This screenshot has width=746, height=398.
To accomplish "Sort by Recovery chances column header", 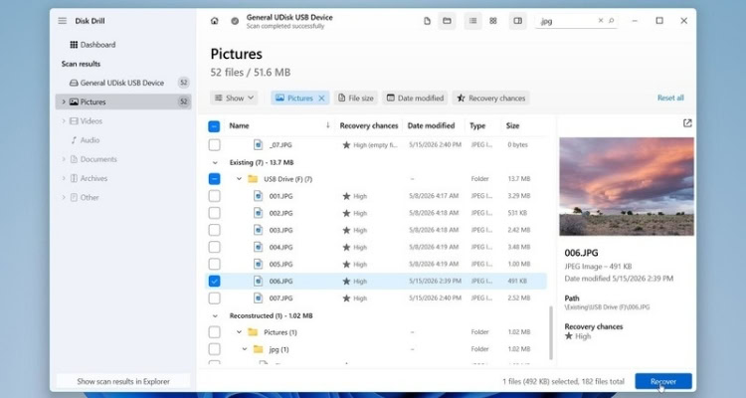I will point(369,125).
